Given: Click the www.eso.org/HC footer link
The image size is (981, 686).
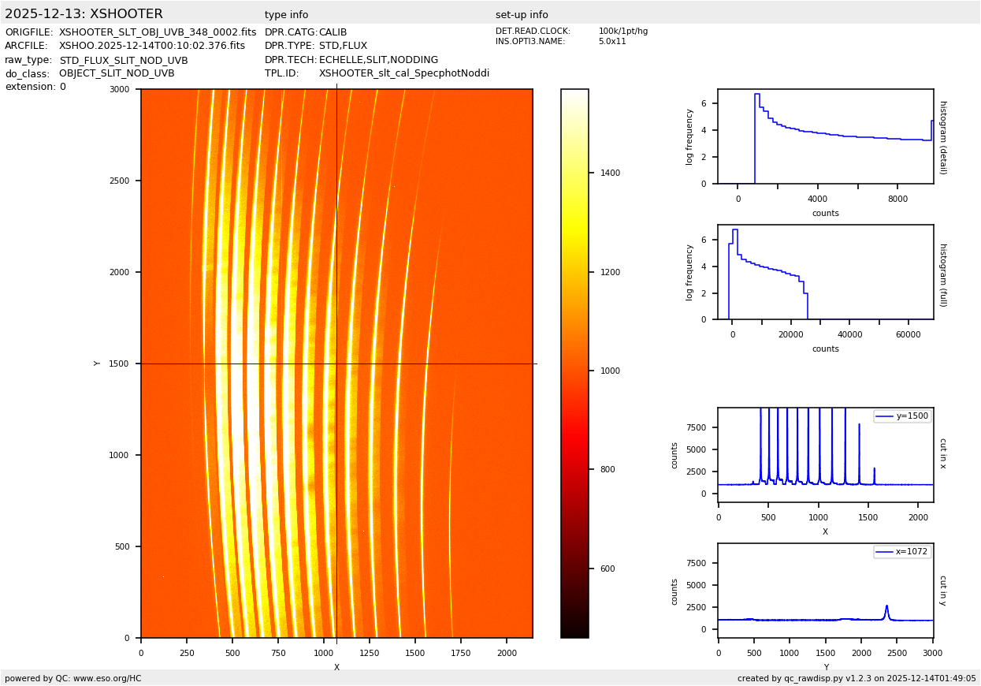Looking at the screenshot, I should 102,678.
